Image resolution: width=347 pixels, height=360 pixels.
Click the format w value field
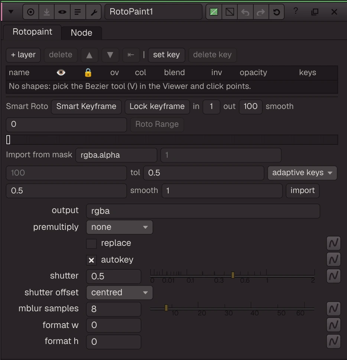114,325
